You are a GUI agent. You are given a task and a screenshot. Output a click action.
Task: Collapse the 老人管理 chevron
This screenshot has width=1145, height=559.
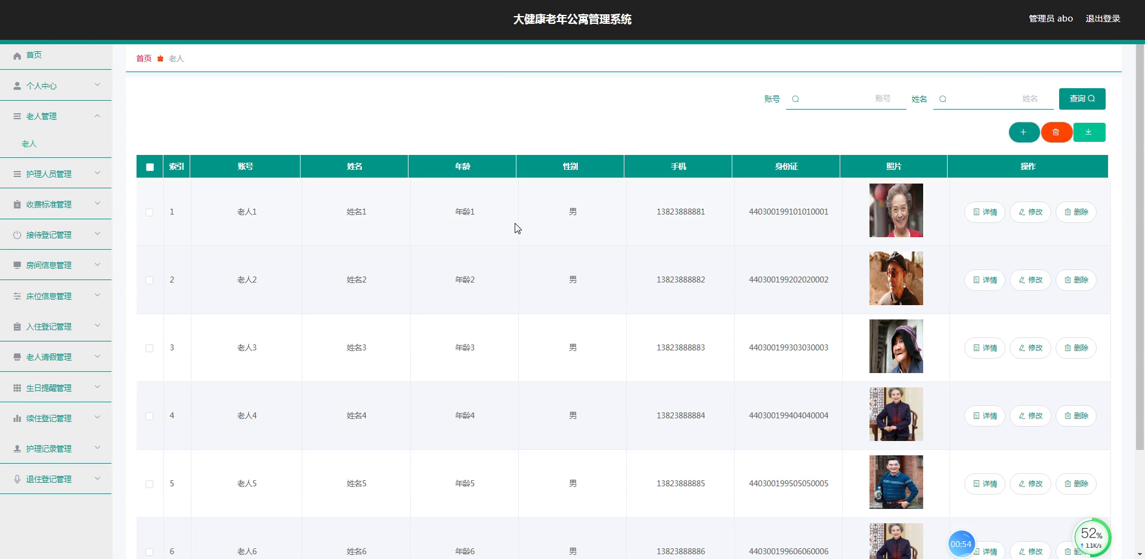point(97,116)
